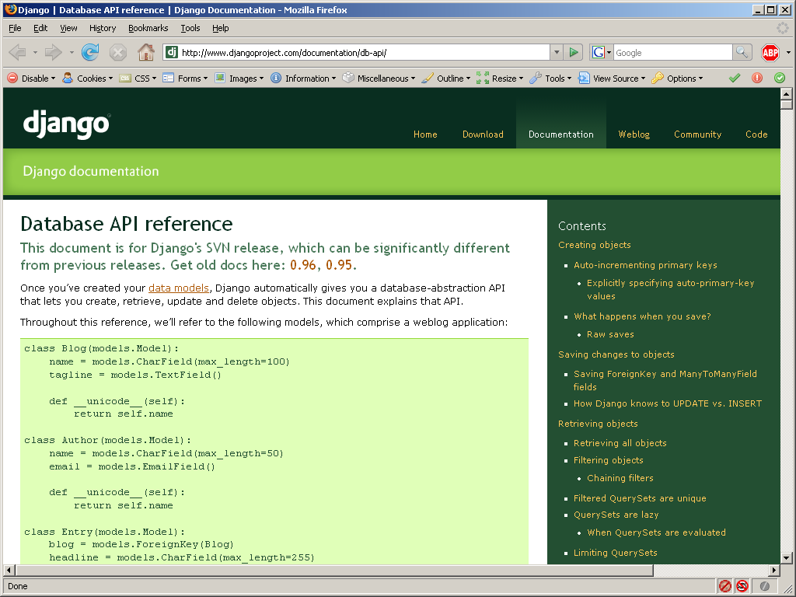The height and width of the screenshot is (597, 796).
Task: Open the Options toolbar menu
Action: pyautogui.click(x=677, y=79)
